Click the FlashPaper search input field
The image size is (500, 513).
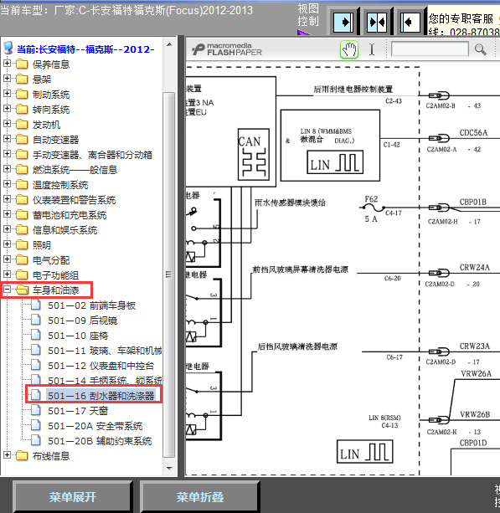click(430, 49)
